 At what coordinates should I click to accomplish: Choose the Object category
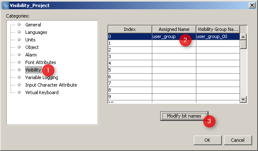click(32, 47)
